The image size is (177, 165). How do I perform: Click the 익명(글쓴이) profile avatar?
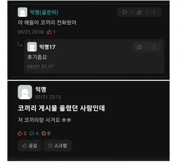pyautogui.click(x=22, y=12)
